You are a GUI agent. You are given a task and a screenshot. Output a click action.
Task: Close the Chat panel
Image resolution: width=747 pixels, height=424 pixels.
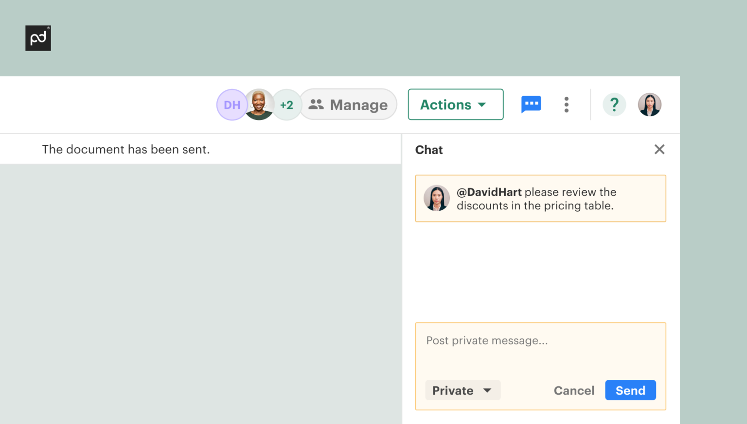pos(659,149)
